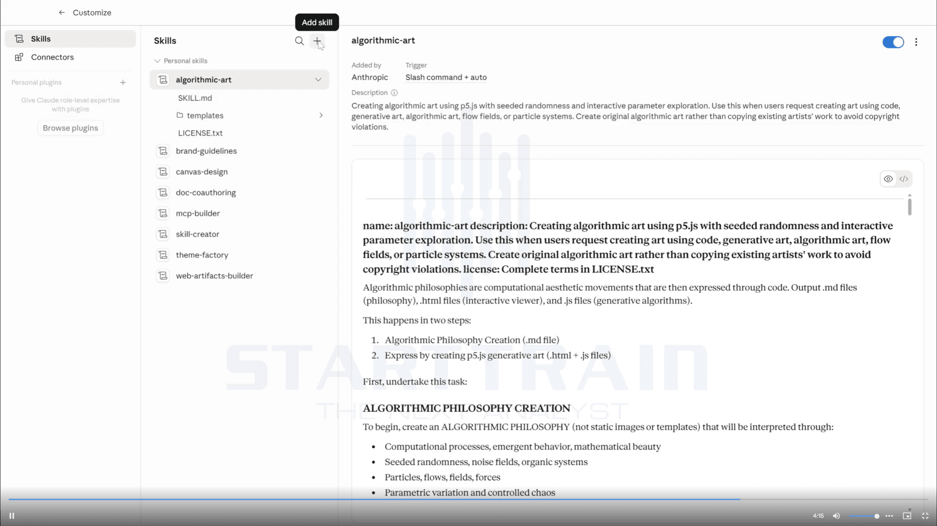
Task: Open the algorithmic-art options kebab menu
Action: 916,42
